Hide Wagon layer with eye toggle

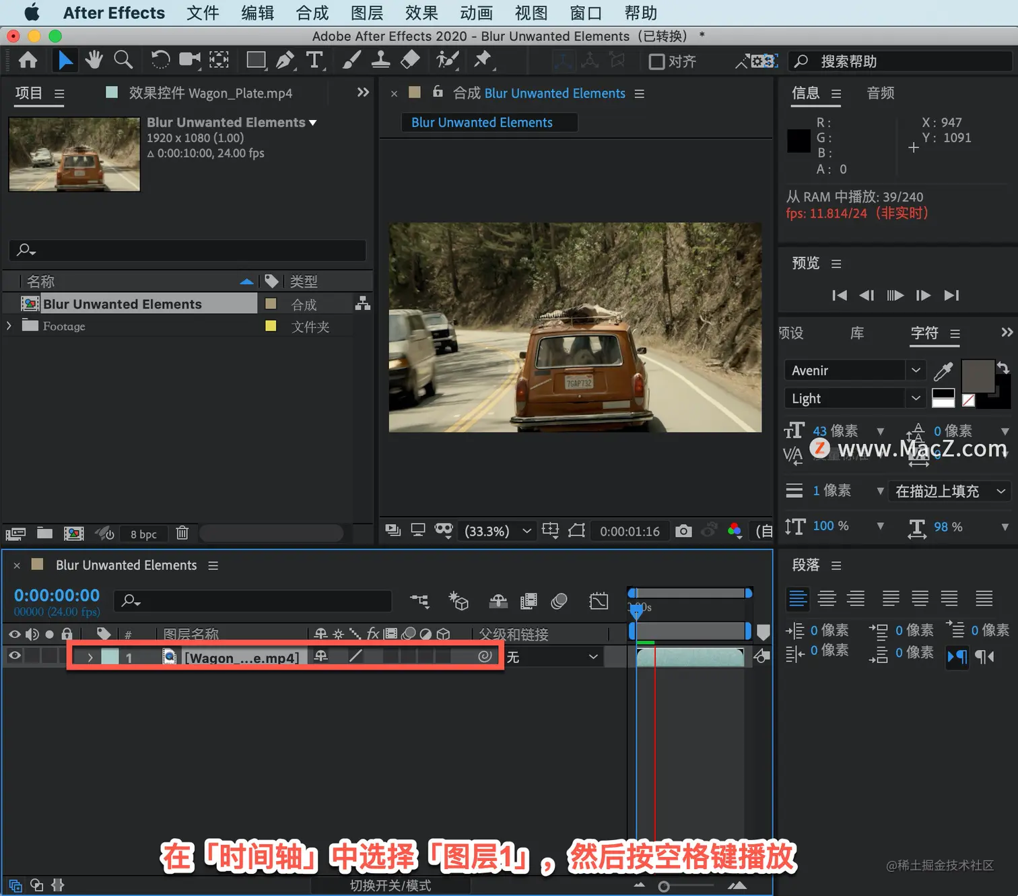[15, 655]
